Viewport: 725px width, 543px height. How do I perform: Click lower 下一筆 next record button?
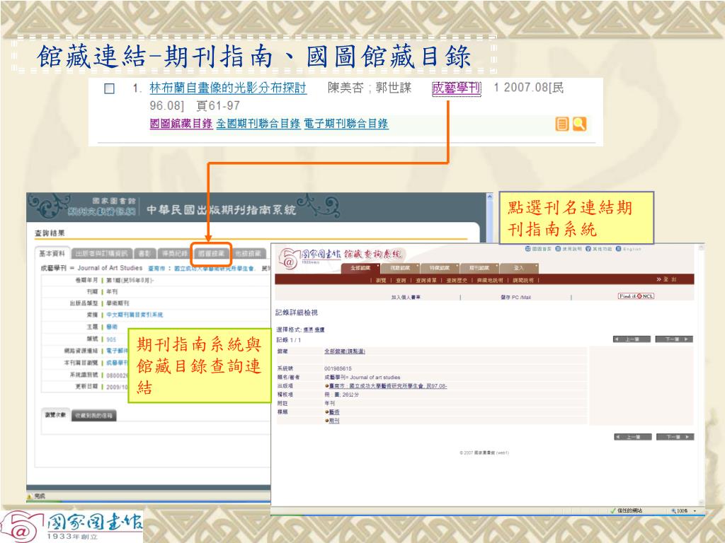(675, 437)
